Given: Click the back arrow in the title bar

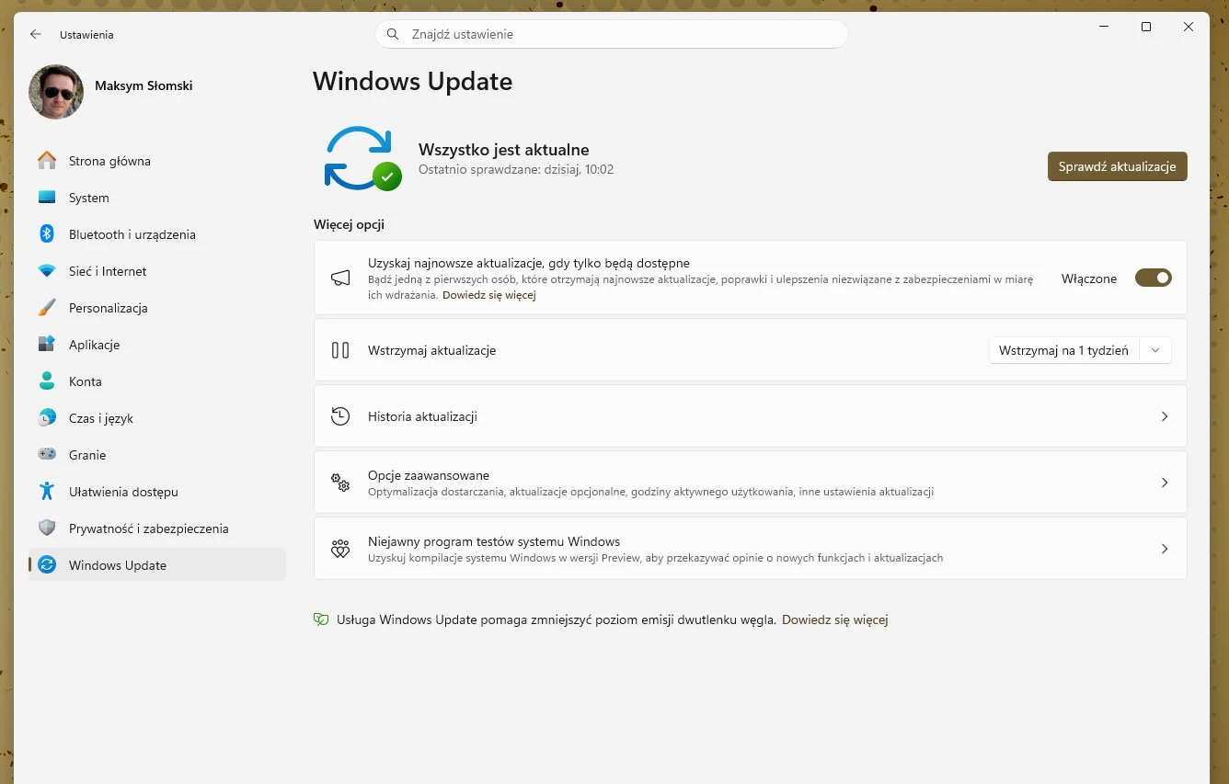Looking at the screenshot, I should point(36,34).
